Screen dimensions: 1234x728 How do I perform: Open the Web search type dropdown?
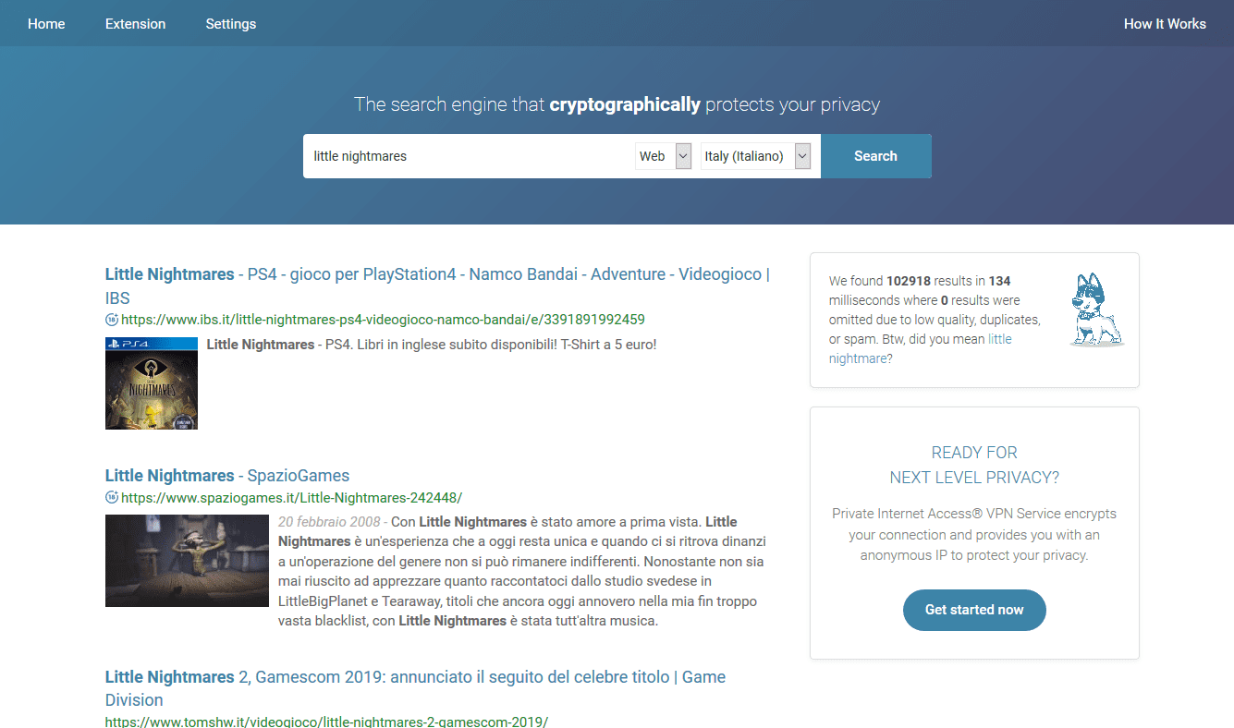tap(664, 156)
